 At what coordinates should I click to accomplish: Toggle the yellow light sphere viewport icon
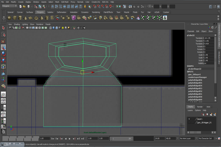tap(63, 28)
